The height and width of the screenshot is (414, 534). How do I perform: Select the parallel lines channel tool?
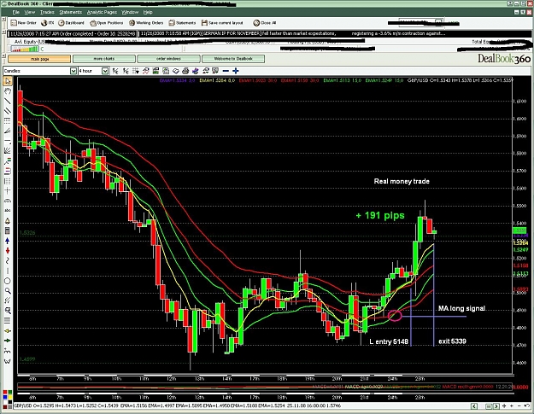click(x=8, y=111)
